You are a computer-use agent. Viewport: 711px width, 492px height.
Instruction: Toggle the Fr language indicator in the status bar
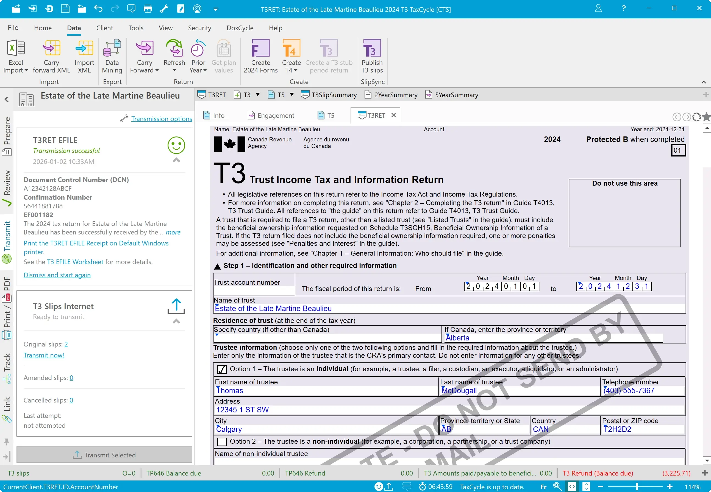[x=543, y=487]
